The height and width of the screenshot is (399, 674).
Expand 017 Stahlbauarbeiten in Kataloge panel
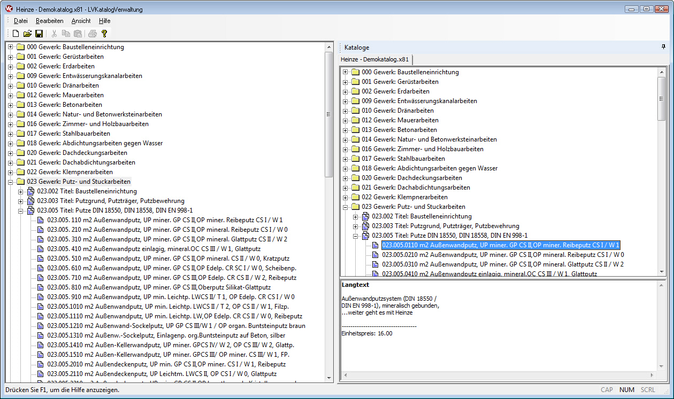pyautogui.click(x=345, y=159)
